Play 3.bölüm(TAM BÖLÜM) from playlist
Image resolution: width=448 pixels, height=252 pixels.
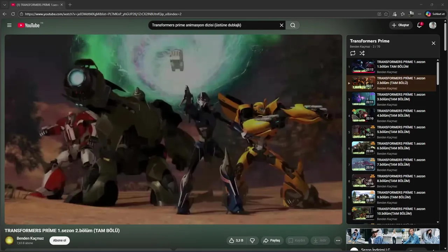(392, 99)
